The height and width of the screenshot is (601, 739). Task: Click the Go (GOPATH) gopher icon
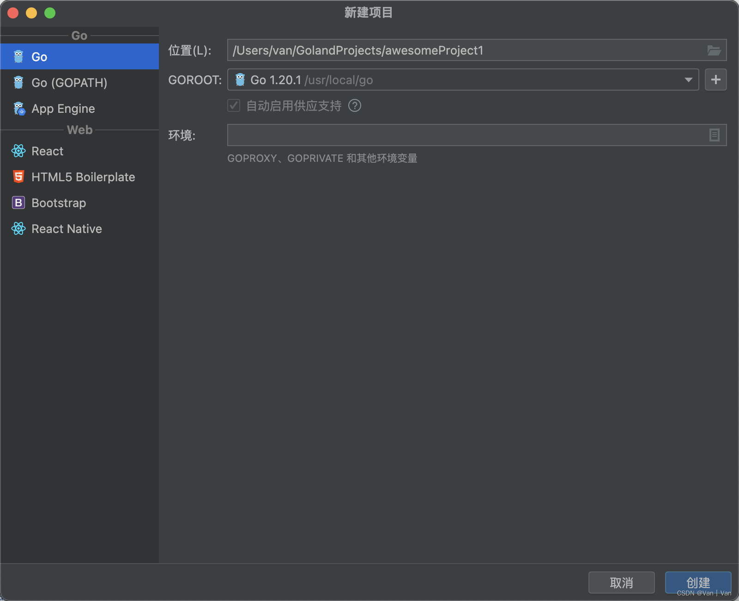18,83
